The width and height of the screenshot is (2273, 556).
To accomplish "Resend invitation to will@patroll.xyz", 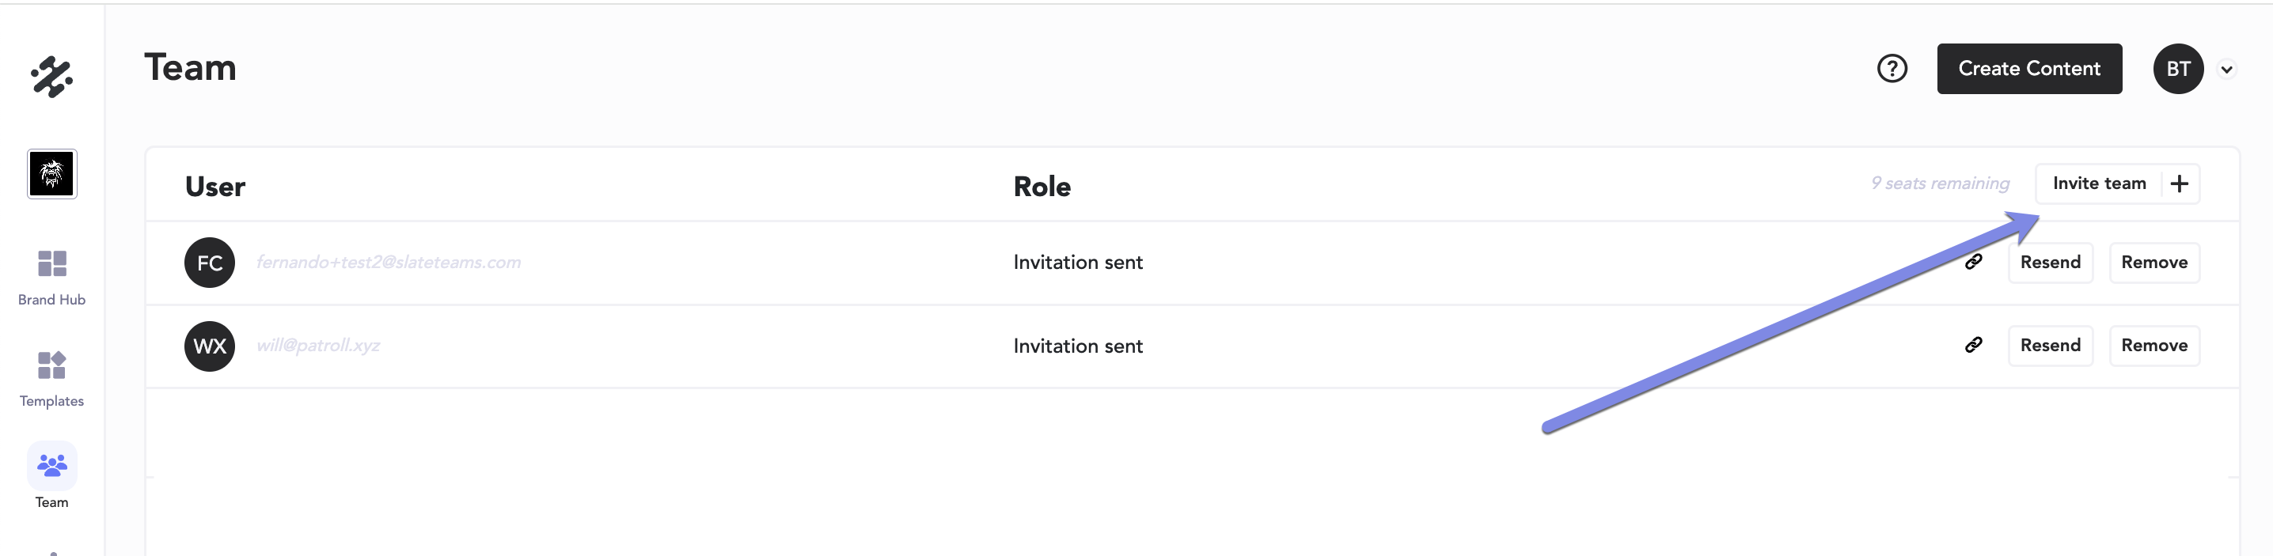I will (2050, 346).
